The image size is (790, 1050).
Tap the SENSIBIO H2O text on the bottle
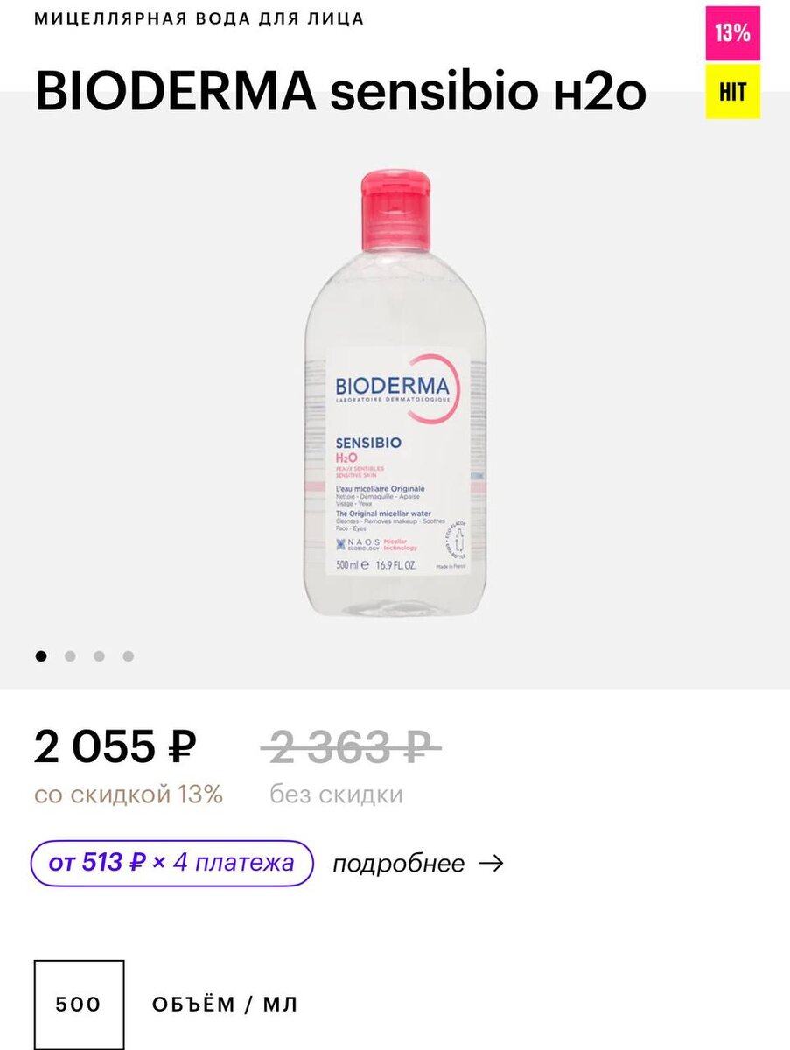tap(368, 449)
